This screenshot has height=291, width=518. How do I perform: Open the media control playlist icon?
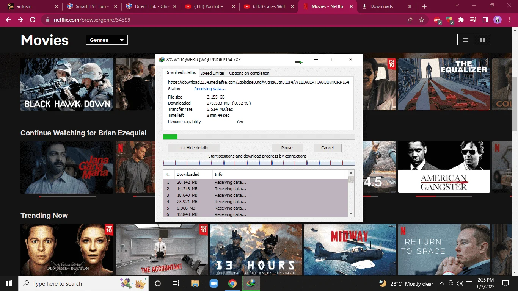pyautogui.click(x=473, y=20)
